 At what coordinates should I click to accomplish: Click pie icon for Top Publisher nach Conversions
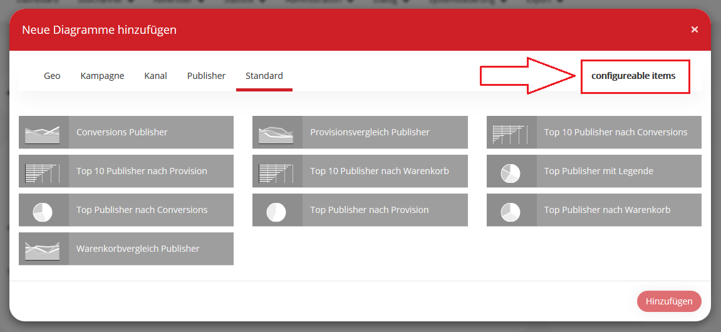point(43,210)
